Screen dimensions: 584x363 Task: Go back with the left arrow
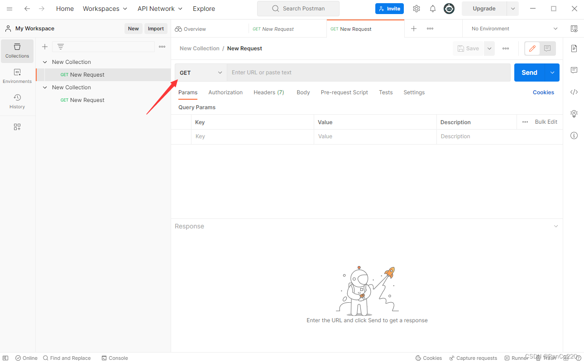tap(27, 9)
